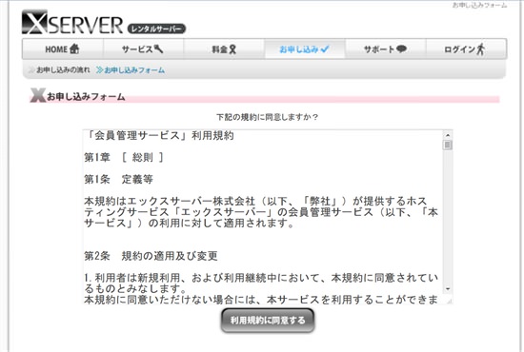
Task: Click the wrench icon beside サービス
Action: (x=158, y=49)
